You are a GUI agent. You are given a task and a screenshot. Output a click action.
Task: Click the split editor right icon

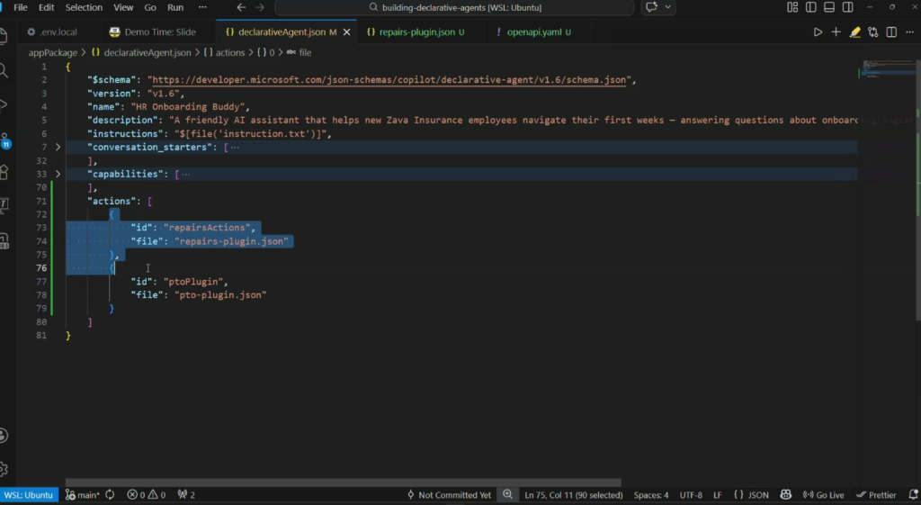(891, 32)
